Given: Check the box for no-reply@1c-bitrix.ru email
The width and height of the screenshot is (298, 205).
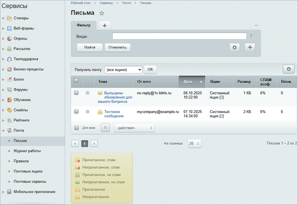Looking at the screenshot, I should pyautogui.click(x=76, y=93).
